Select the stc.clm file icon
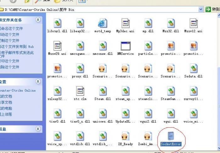Screen dimensions: 220x153 point(80,91)
